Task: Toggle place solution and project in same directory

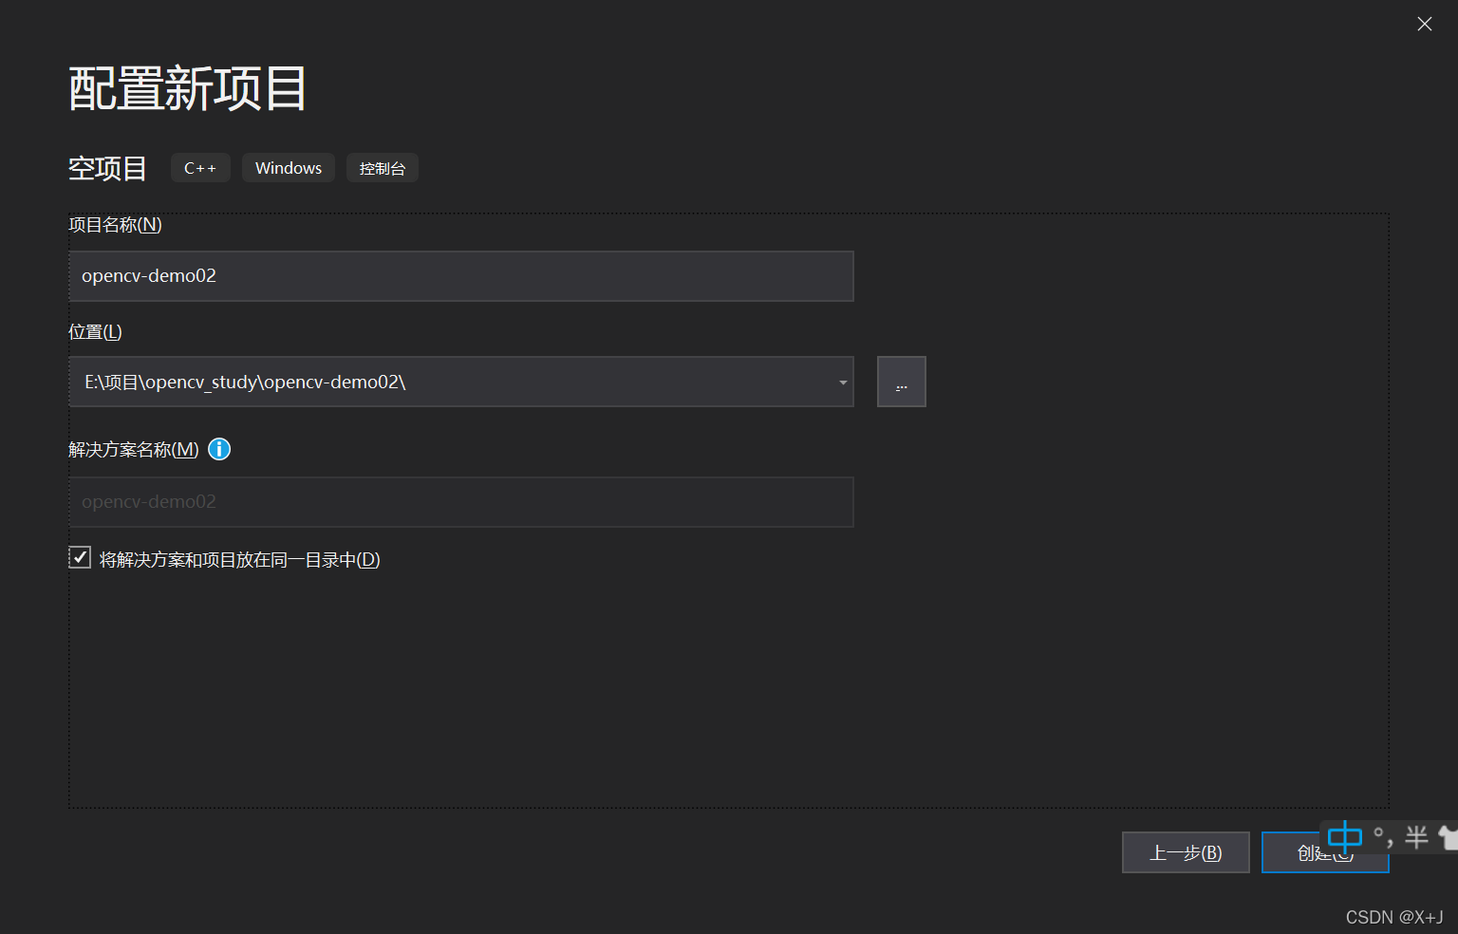Action: click(81, 558)
